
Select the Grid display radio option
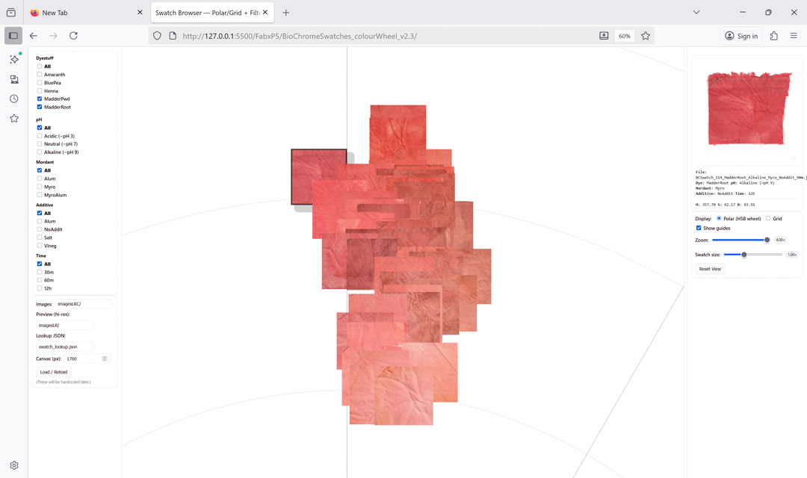(x=768, y=219)
